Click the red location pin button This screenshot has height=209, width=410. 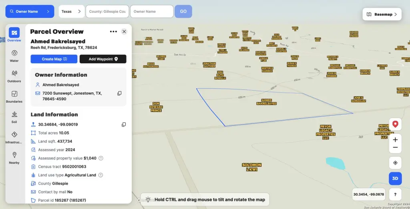[x=395, y=124]
